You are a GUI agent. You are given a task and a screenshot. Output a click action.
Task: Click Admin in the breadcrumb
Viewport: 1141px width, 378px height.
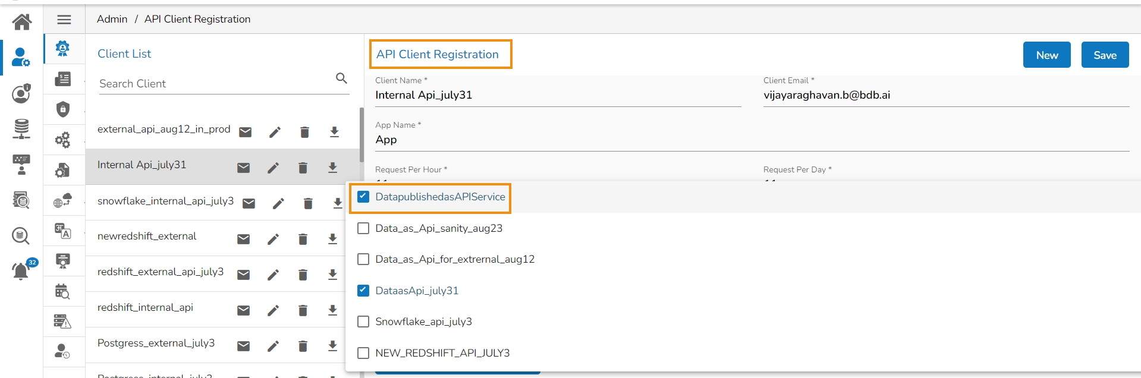pyautogui.click(x=112, y=19)
